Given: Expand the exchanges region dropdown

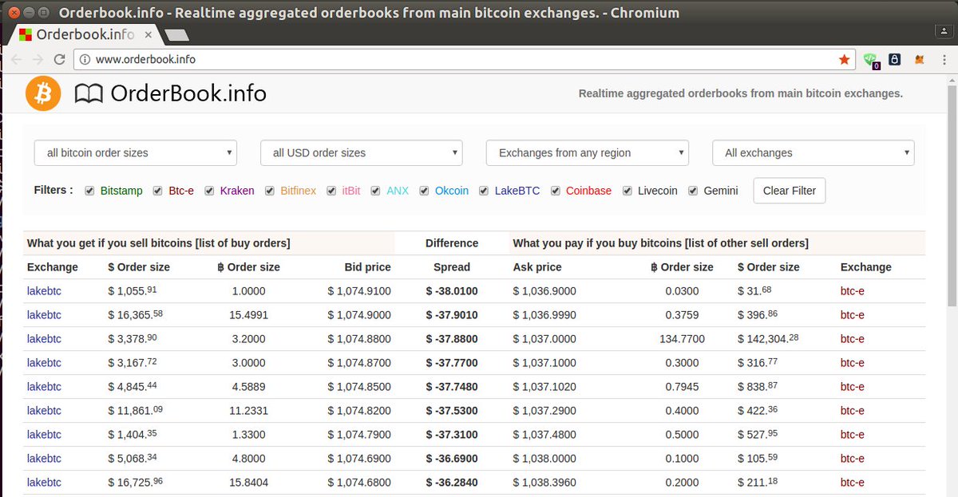Looking at the screenshot, I should pos(588,152).
